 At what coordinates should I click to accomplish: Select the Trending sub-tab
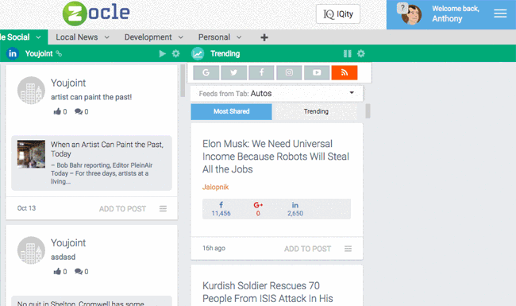[316, 111]
